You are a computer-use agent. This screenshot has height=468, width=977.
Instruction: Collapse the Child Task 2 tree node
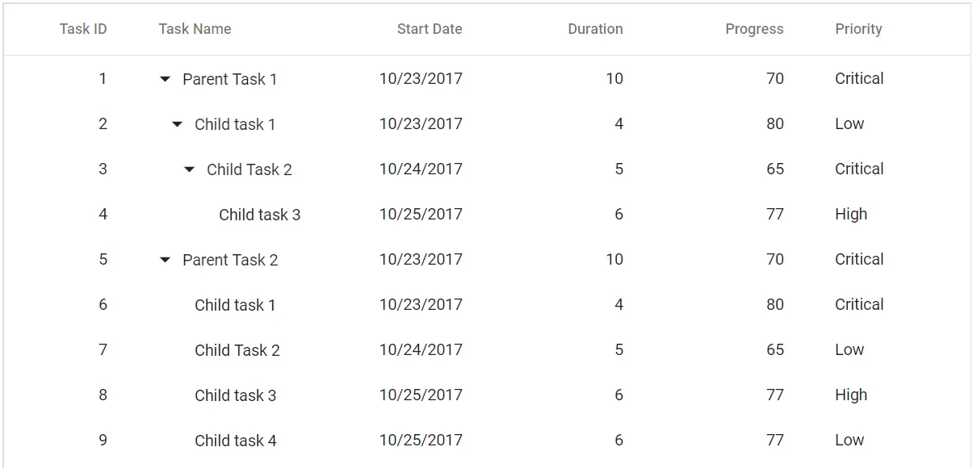click(x=188, y=169)
